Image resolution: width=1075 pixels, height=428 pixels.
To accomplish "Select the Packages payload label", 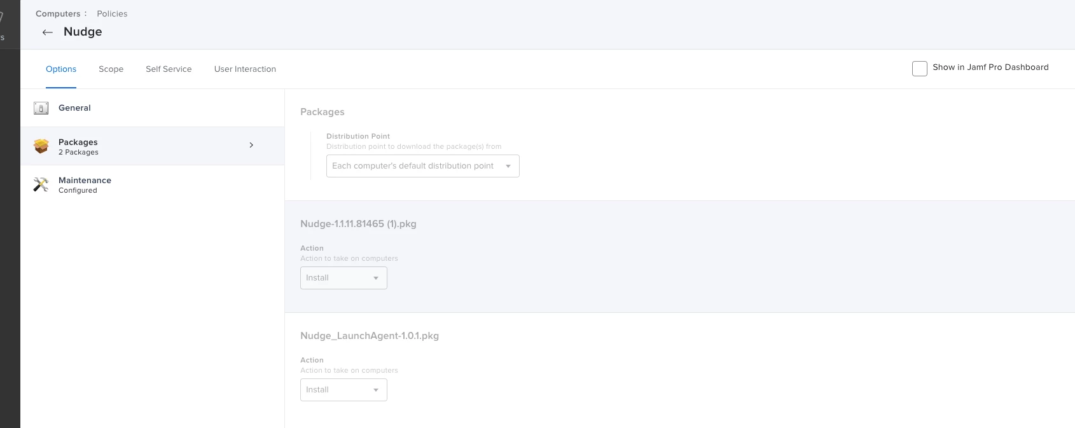I will [78, 142].
